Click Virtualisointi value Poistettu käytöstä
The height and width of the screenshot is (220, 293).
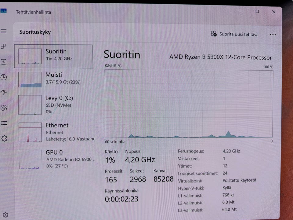239,180
